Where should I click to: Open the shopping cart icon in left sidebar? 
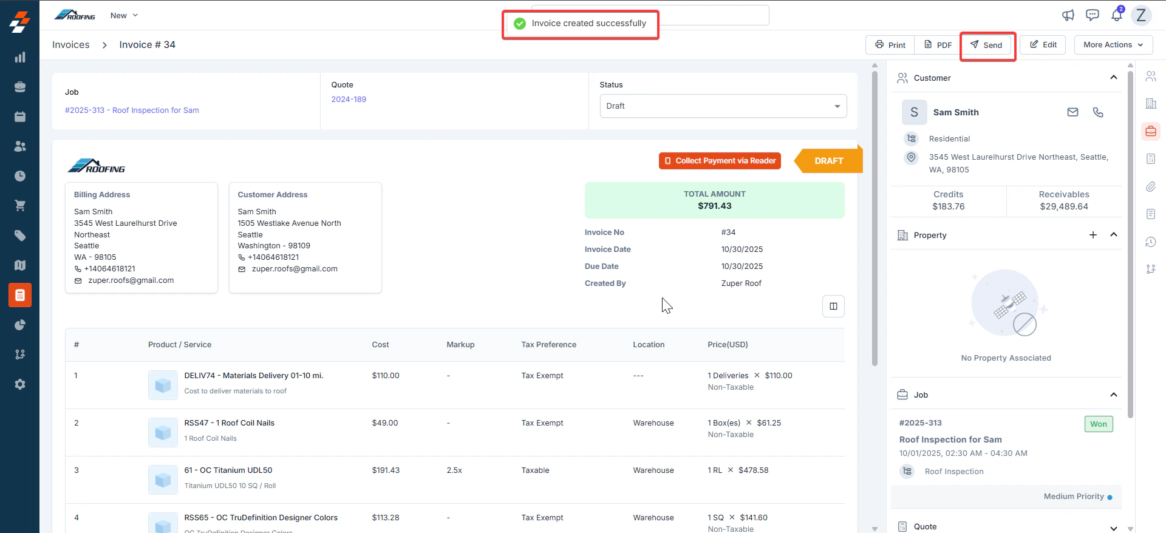[20, 206]
